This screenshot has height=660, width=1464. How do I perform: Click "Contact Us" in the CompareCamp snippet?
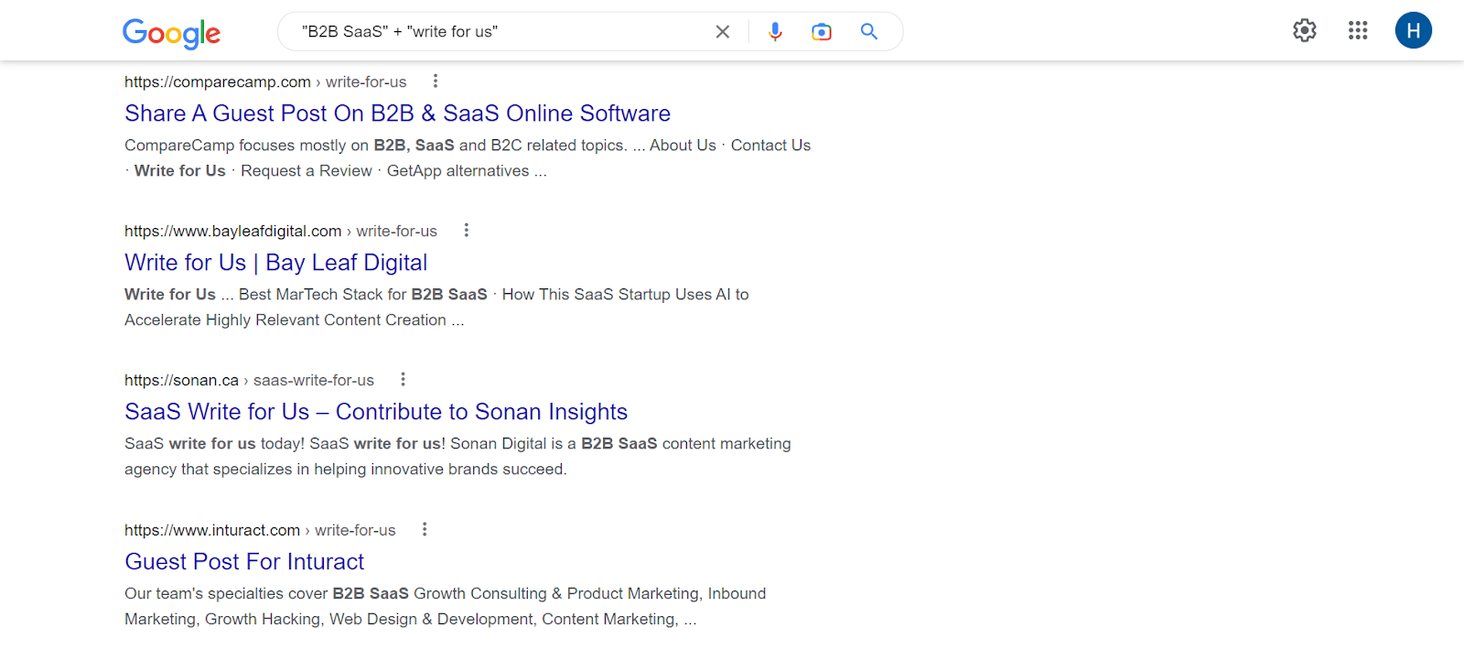click(770, 146)
